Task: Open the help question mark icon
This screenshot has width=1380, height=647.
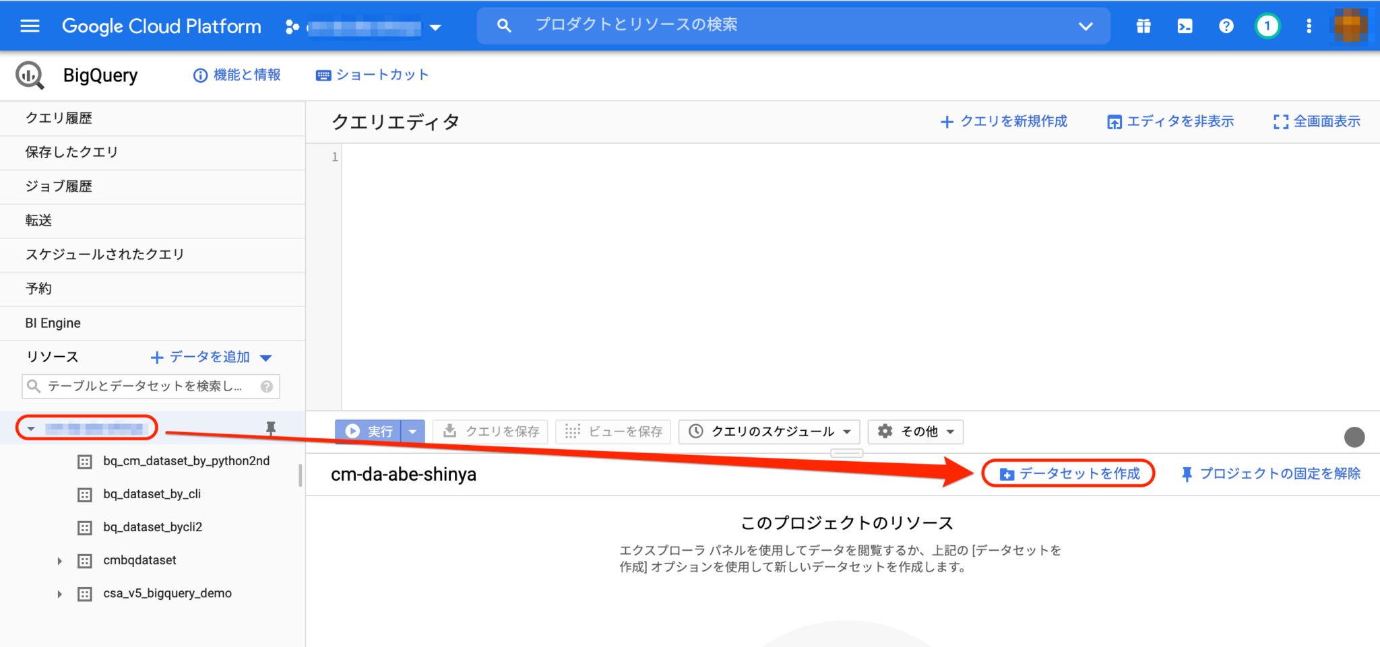Action: [x=1226, y=26]
